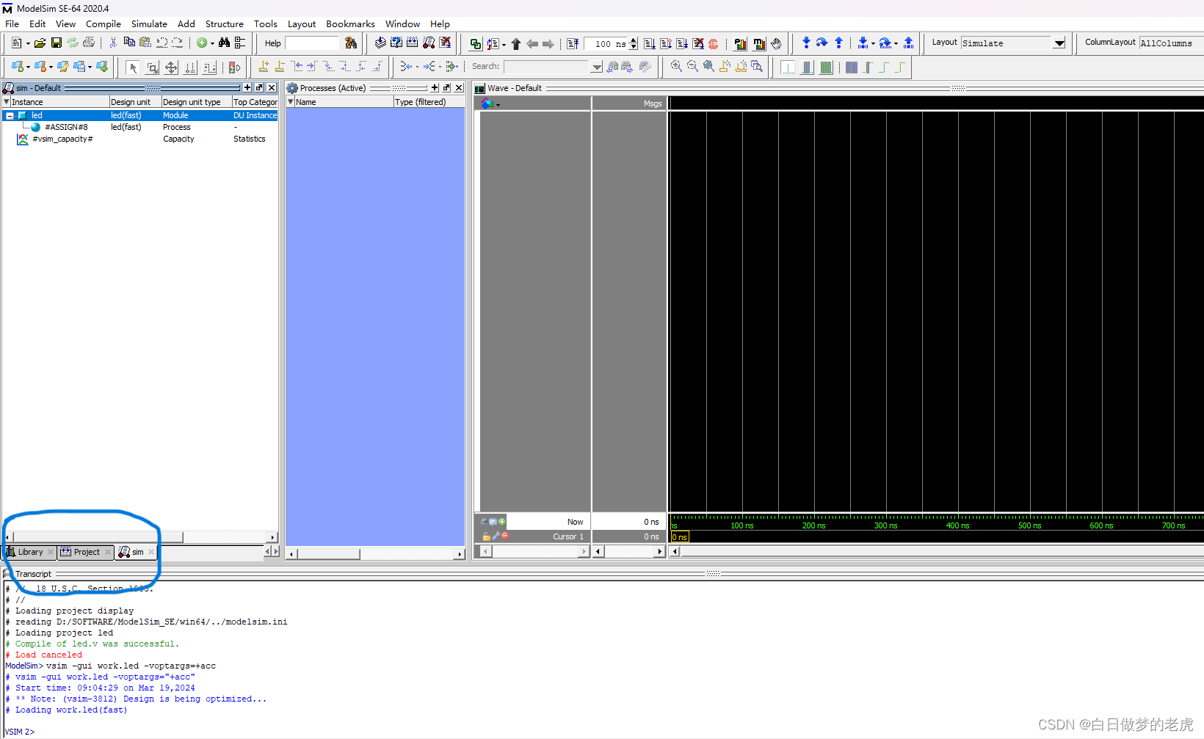Click the Step Over curved arrow icon

(822, 43)
